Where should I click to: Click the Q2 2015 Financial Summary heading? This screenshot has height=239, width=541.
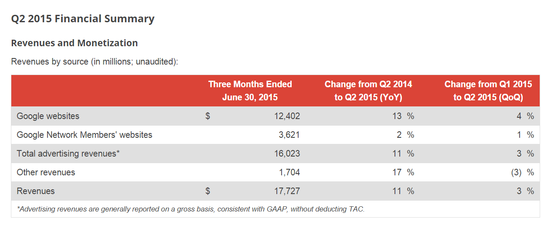click(x=83, y=19)
